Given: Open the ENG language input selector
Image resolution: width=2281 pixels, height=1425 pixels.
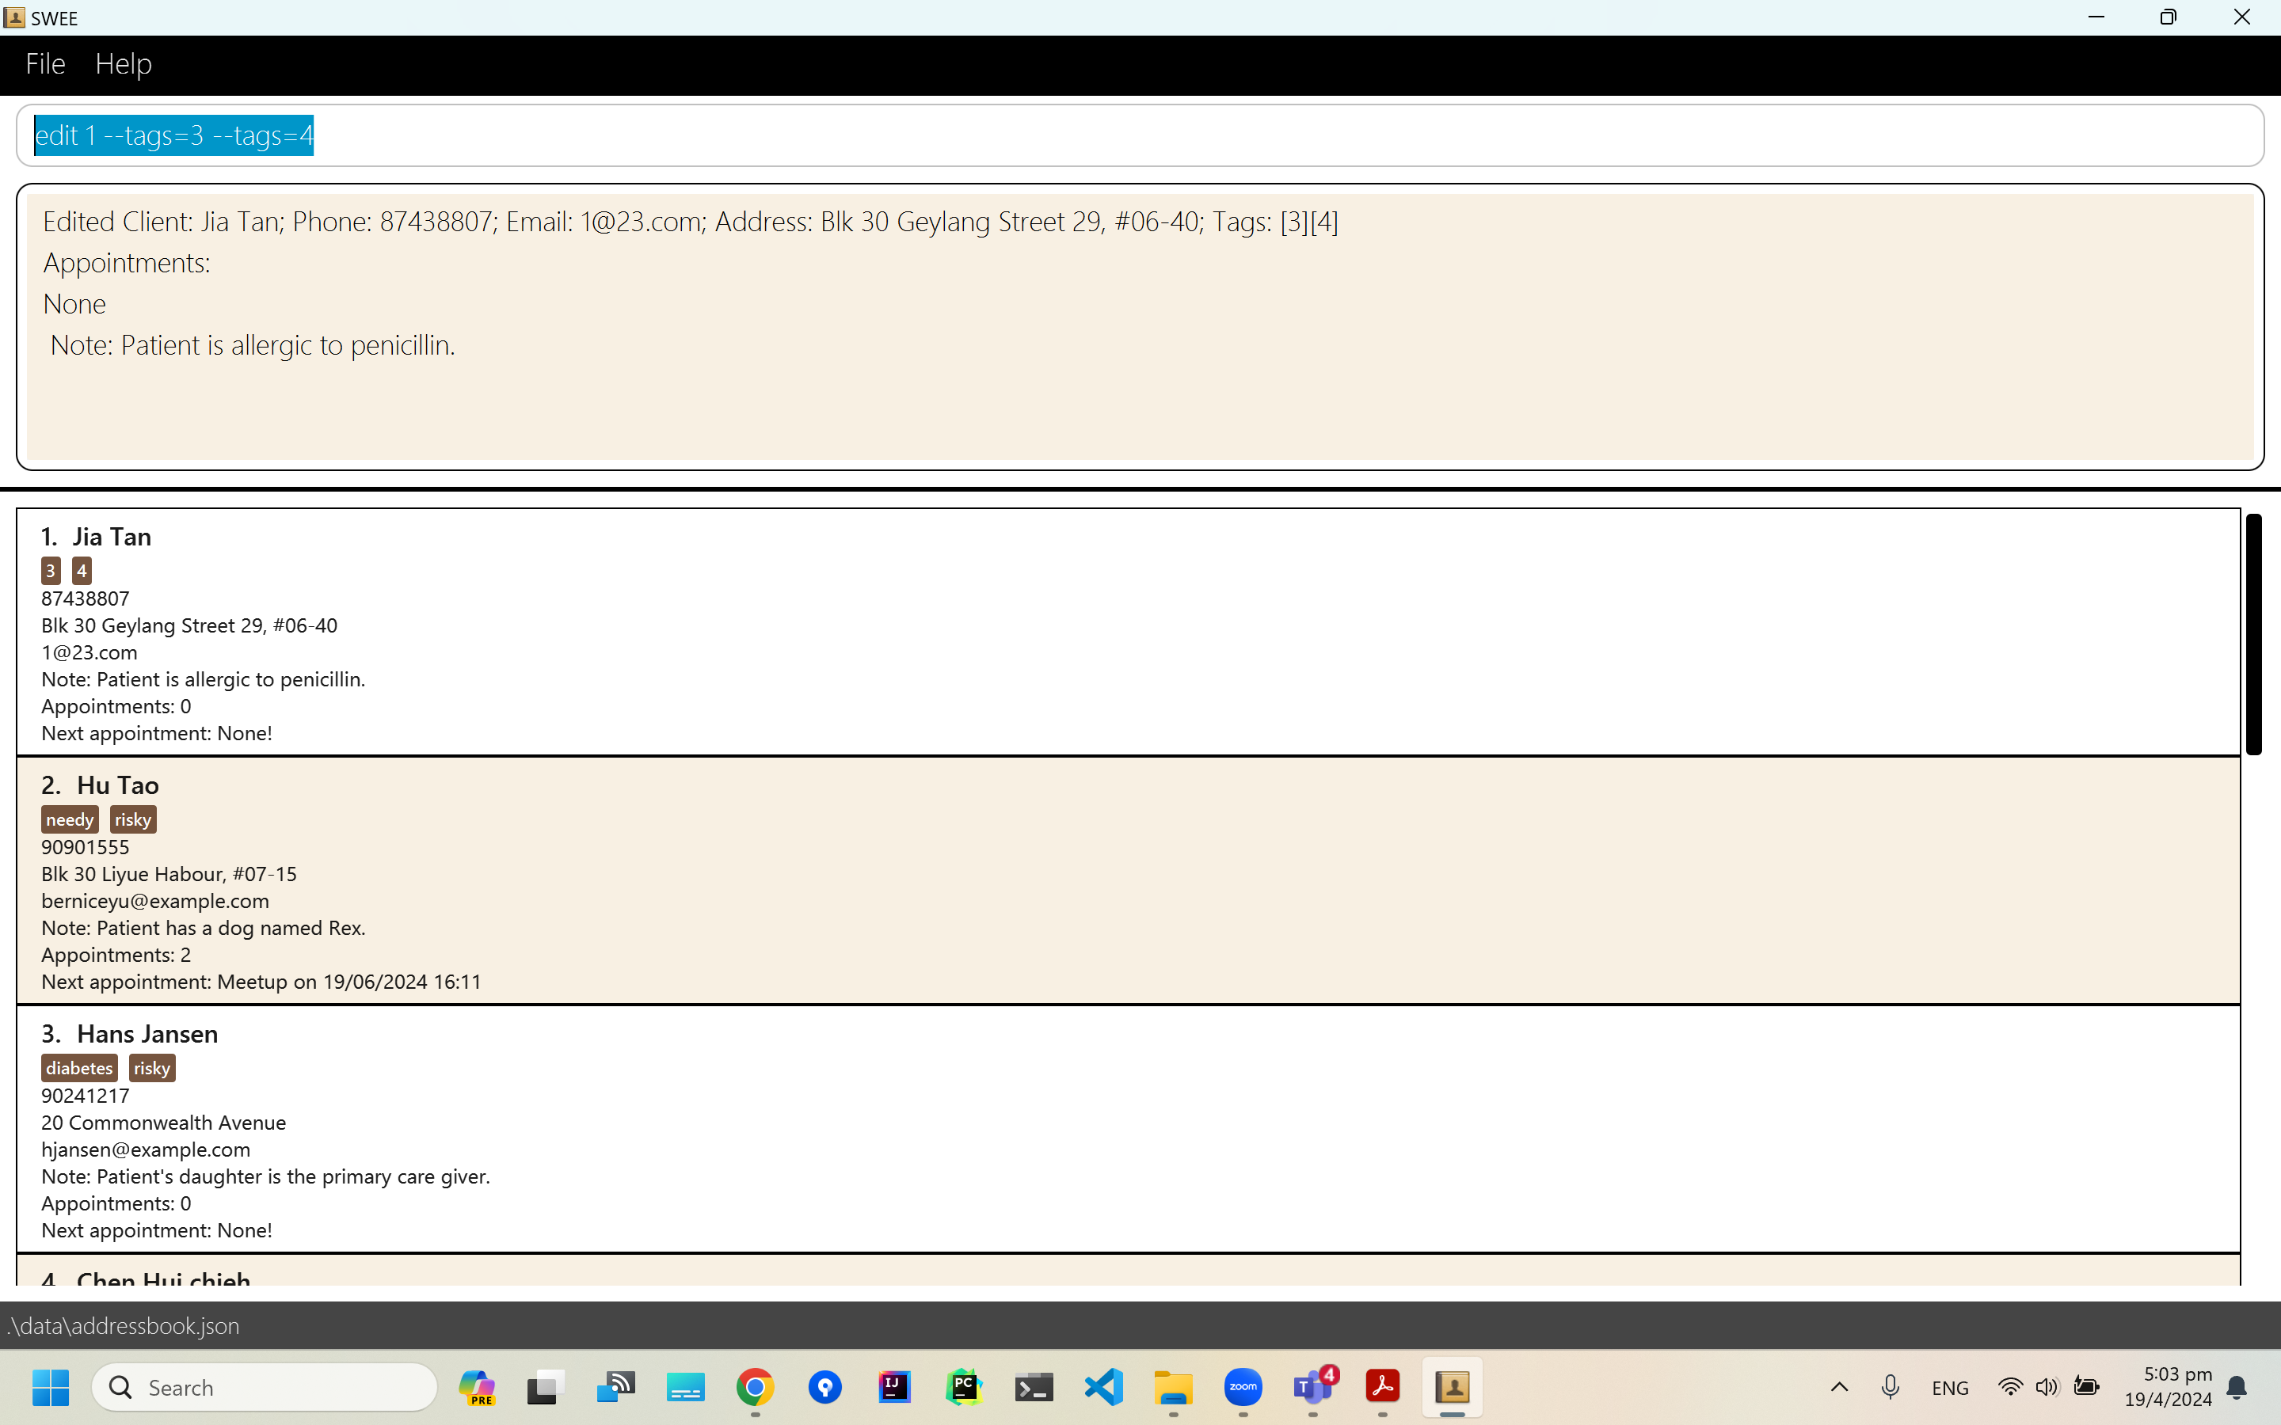Looking at the screenshot, I should 1950,1387.
